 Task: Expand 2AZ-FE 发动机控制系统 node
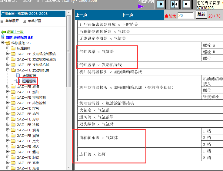coord(8,59)
